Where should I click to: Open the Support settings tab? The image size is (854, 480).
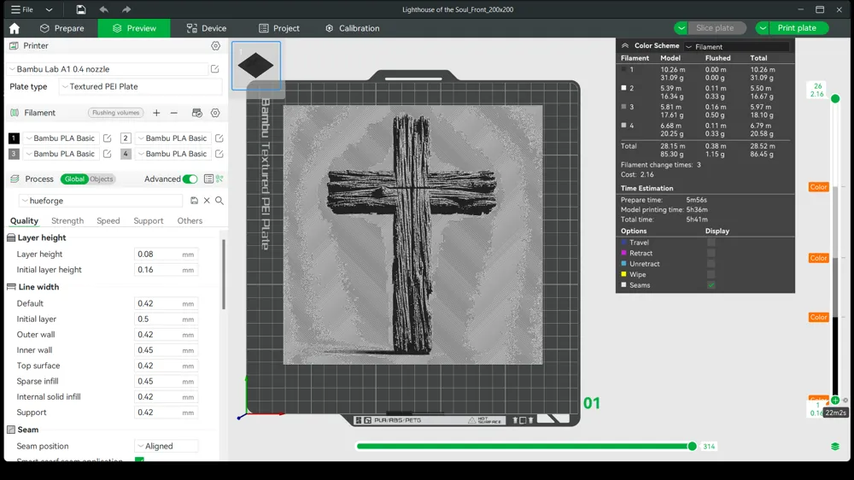click(148, 220)
